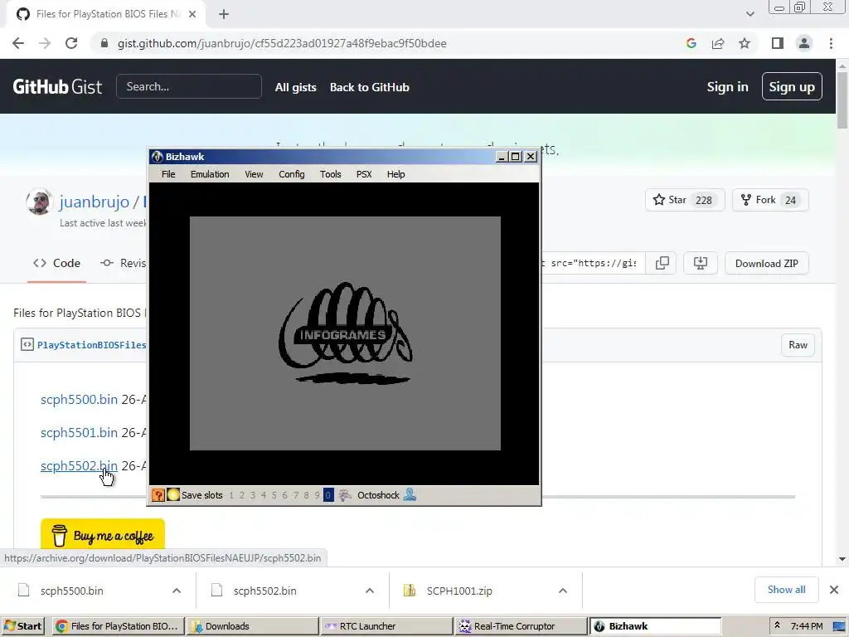849x637 pixels.
Task: Click Download ZIP button
Action: 766,263
